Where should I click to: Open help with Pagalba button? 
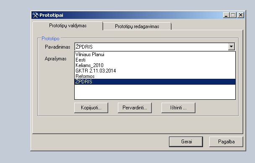(226, 142)
